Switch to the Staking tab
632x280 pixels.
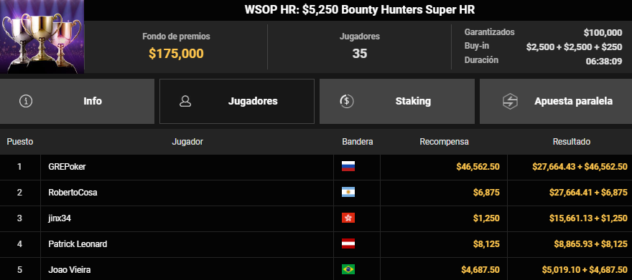click(397, 101)
